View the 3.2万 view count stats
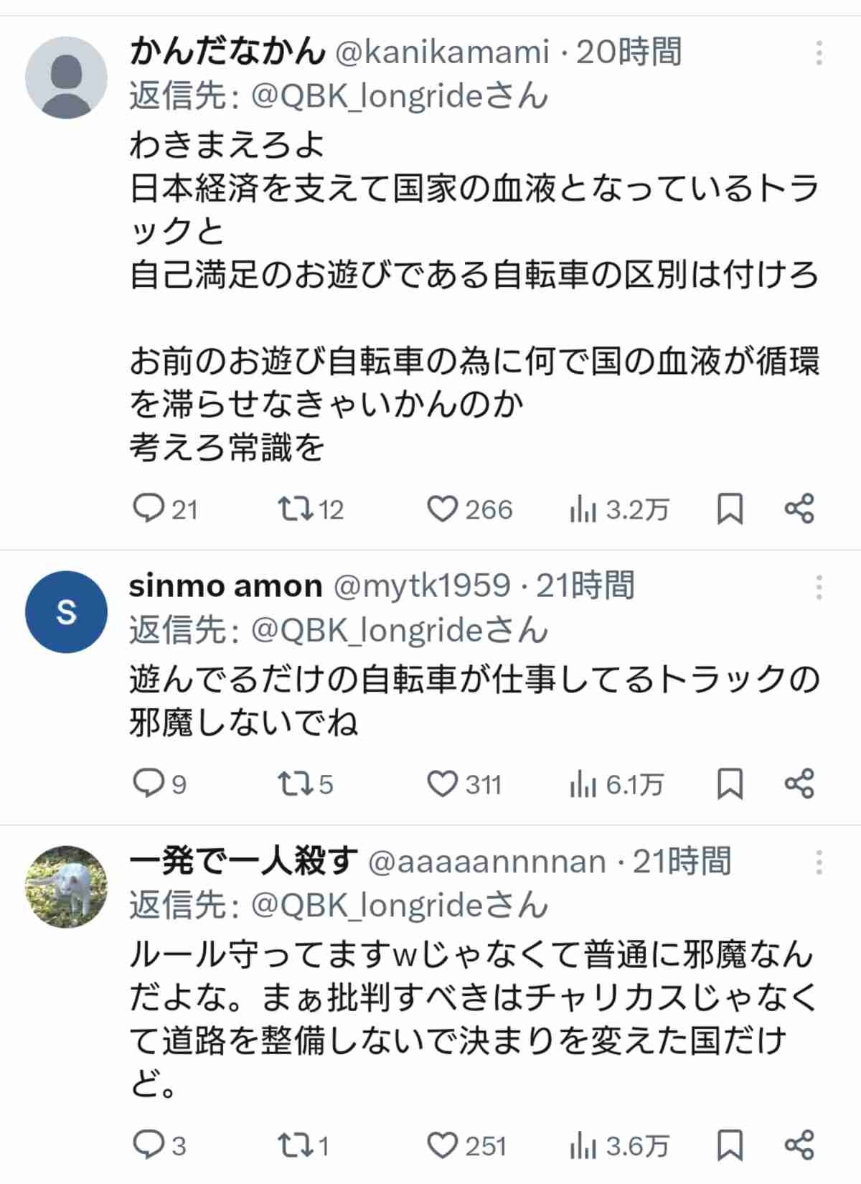The height and width of the screenshot is (1184, 861). click(618, 510)
